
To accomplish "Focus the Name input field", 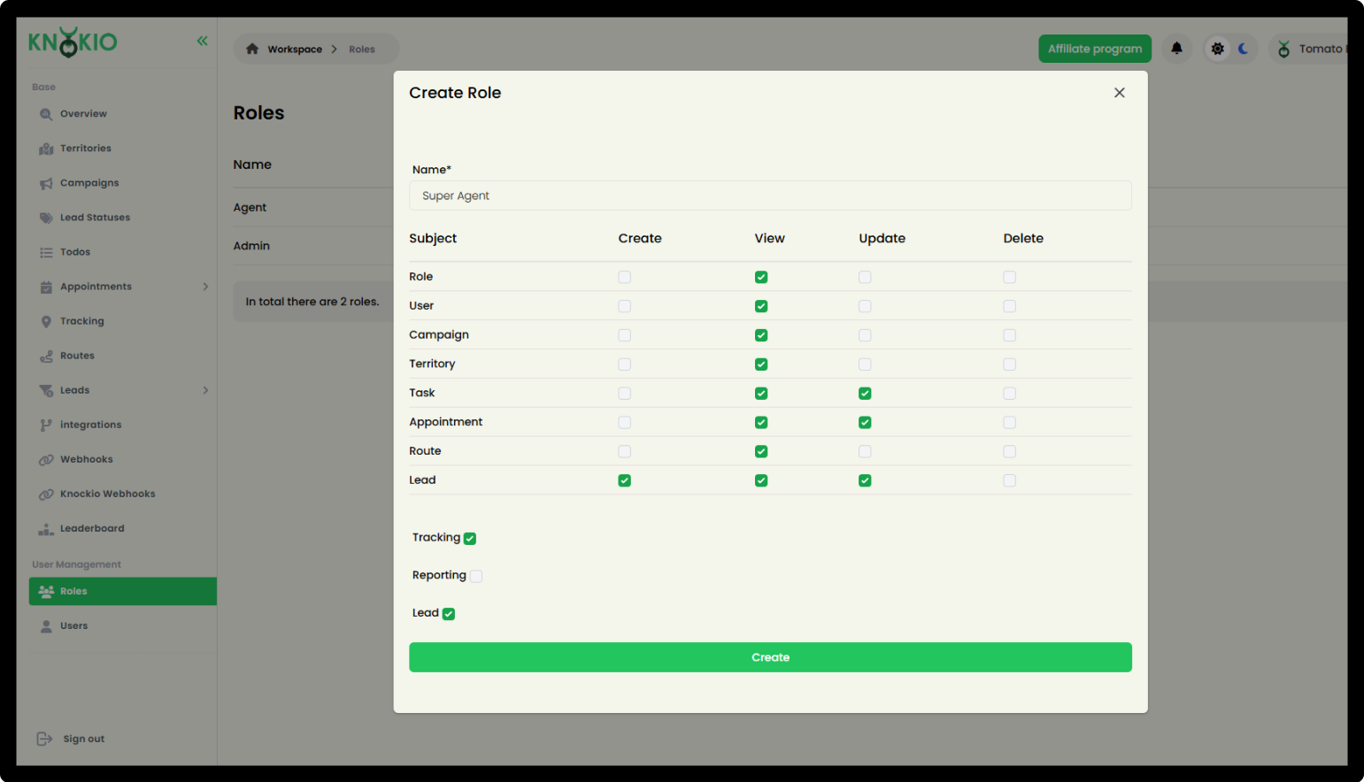I will tap(770, 195).
